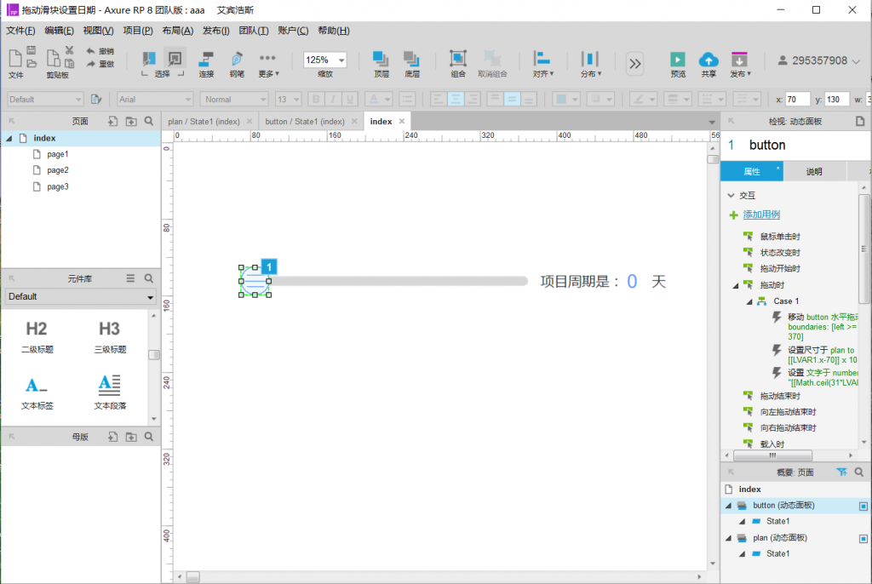The height and width of the screenshot is (584, 872).
Task: Click the Add Master icon in 母版 panel
Action: click(113, 438)
